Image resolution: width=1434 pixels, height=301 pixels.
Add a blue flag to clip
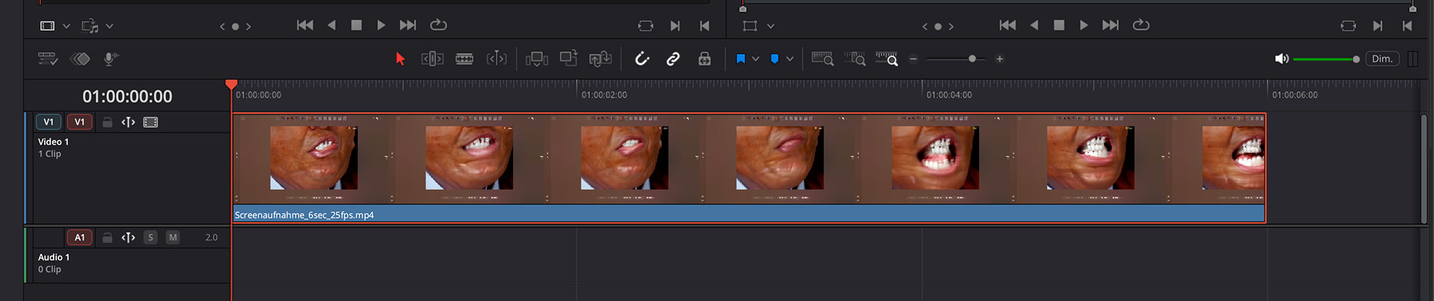[x=741, y=59]
